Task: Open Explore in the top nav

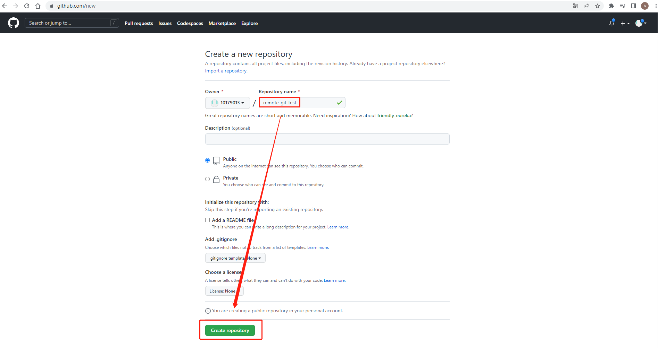Action: tap(250, 23)
